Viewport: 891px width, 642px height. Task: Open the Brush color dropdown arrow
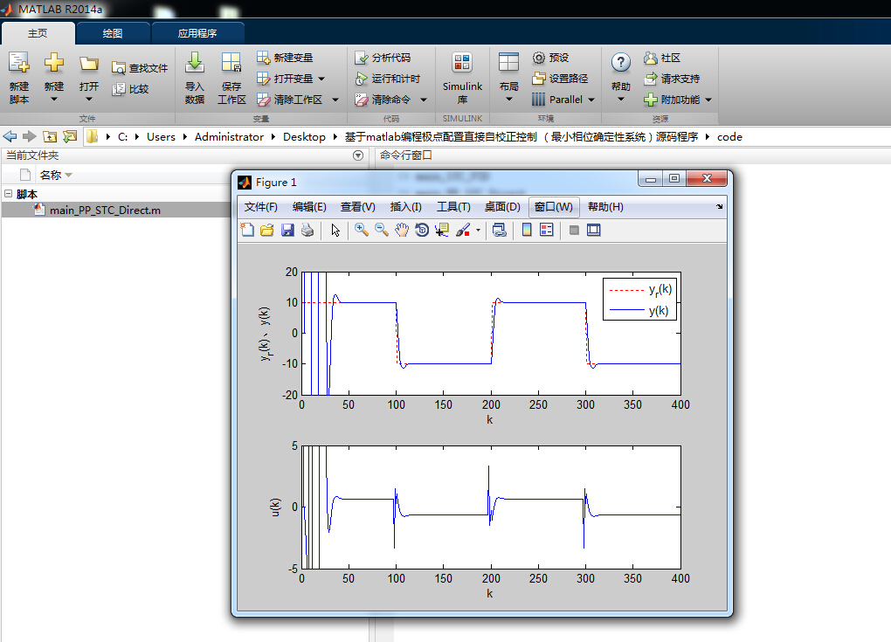tap(478, 230)
